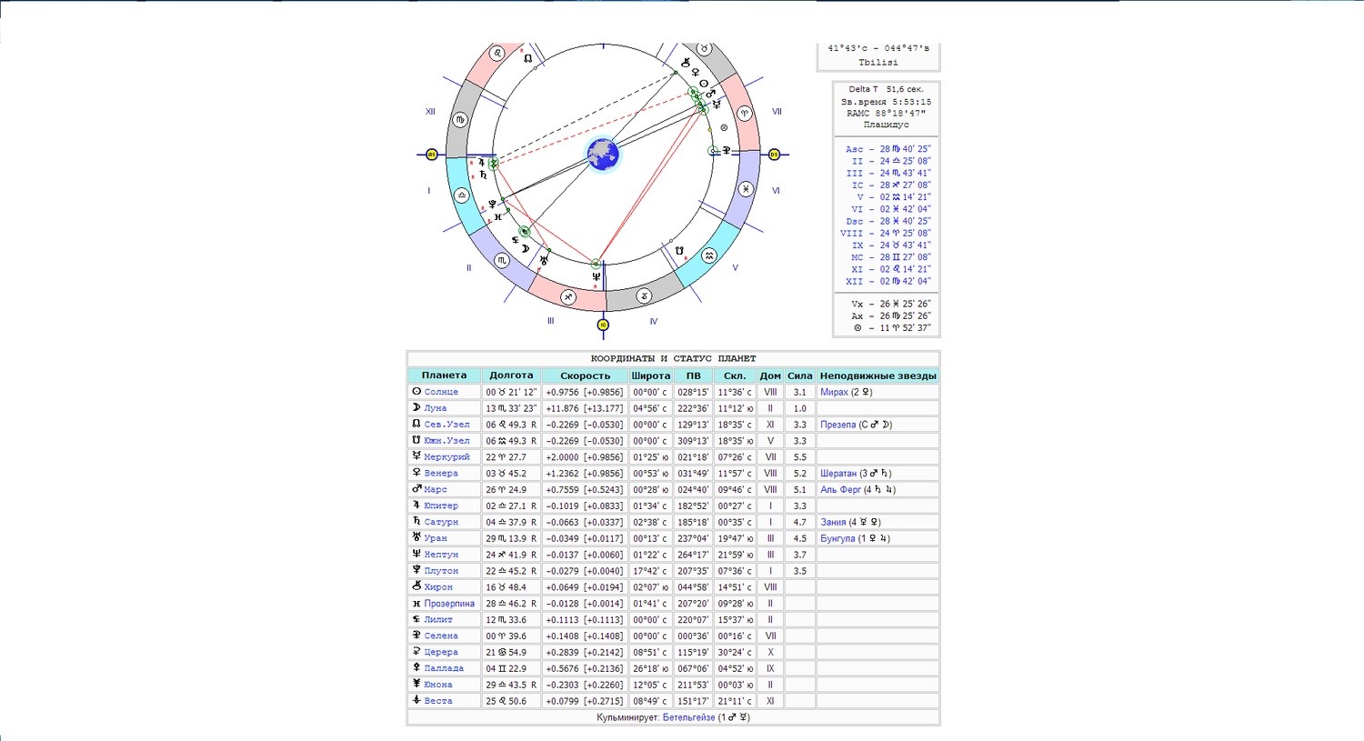Click the Earth globe at chart center

[x=602, y=155]
